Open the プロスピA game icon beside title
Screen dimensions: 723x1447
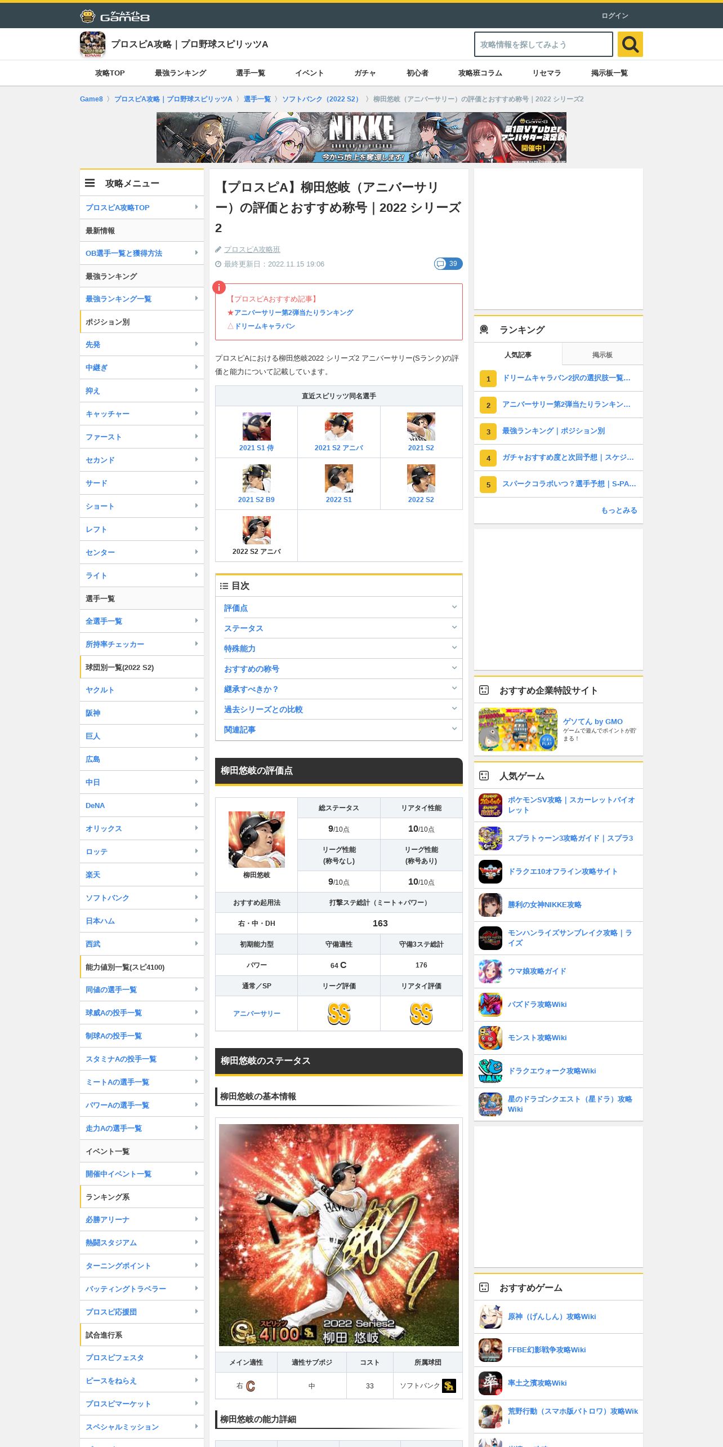(92, 44)
